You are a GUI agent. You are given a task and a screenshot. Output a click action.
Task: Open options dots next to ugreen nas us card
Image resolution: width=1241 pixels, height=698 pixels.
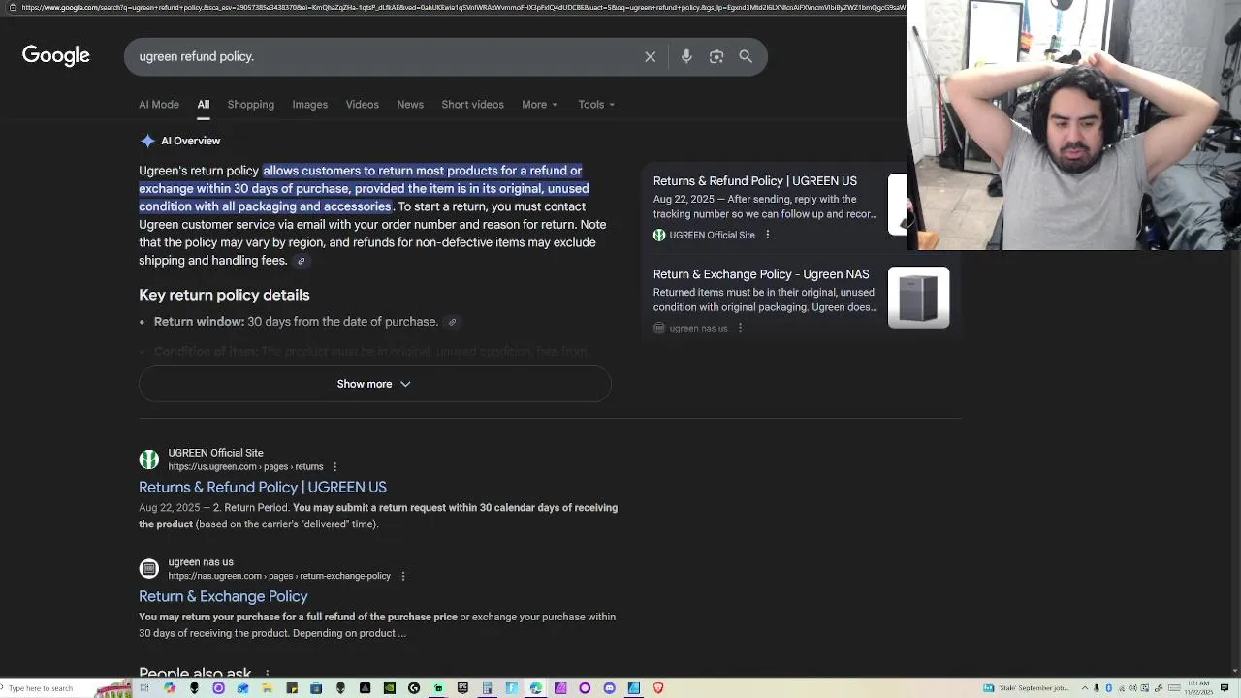[740, 328]
